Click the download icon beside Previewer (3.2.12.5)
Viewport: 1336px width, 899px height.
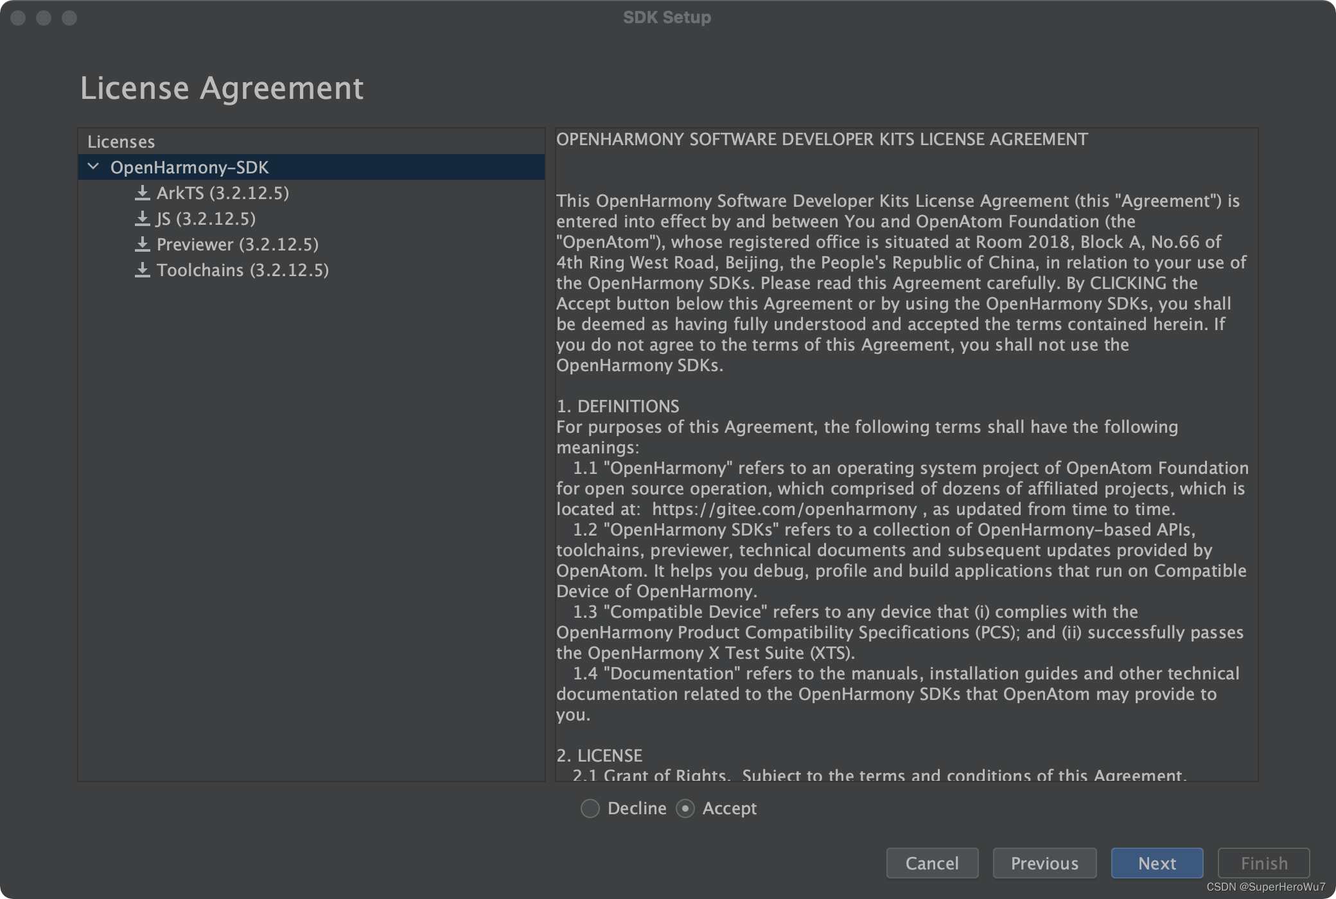tap(143, 244)
